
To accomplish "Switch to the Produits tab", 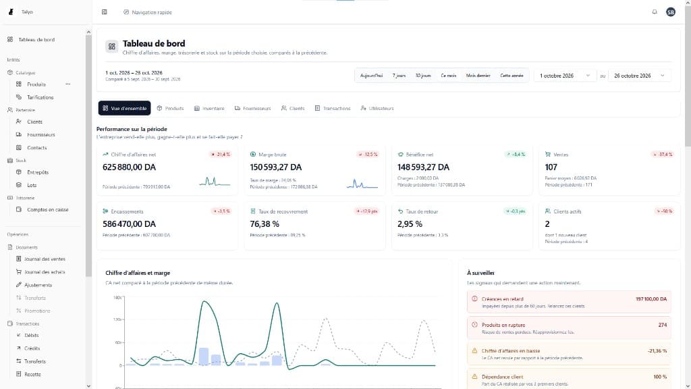I will (x=170, y=108).
